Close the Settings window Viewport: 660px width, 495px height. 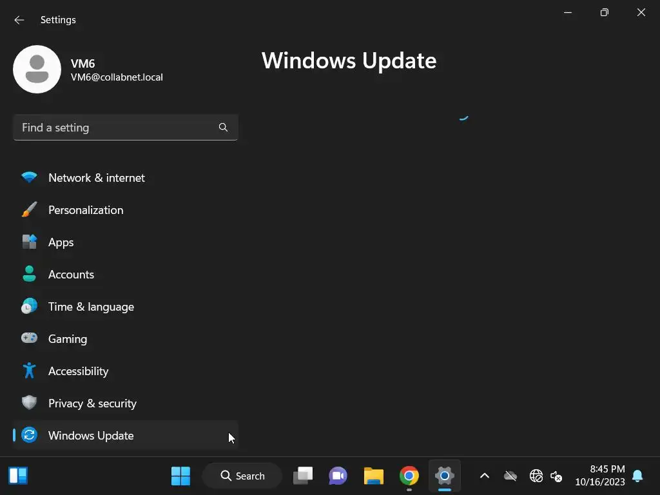(x=641, y=13)
